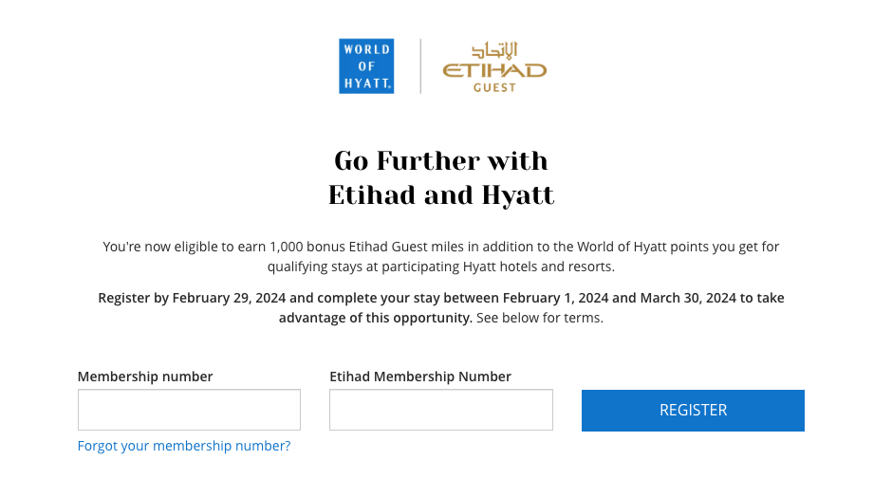Click the World of Hyatt logo
Image resolution: width=892 pixels, height=478 pixels.
[x=366, y=66]
